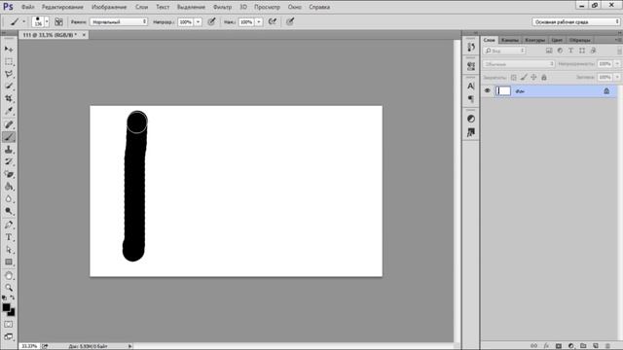Open opacity slider dropdown in options bar
The width and height of the screenshot is (623, 350).
(198, 21)
